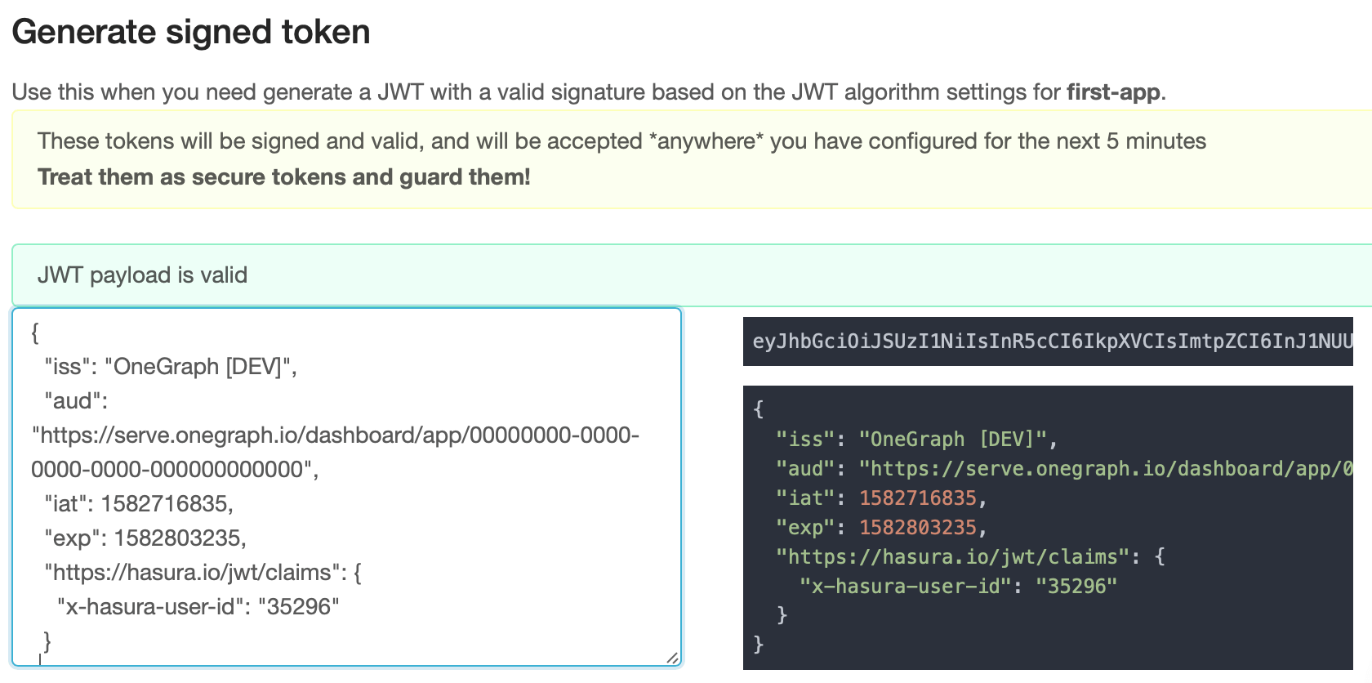
Task: Click the "exp": 1582803235 line in editor
Action: [x=145, y=538]
